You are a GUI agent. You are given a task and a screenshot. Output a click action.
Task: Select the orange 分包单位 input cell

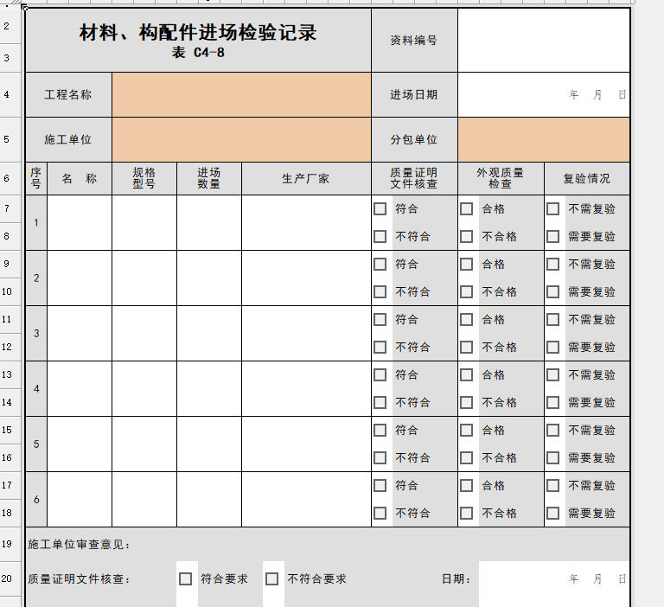544,139
